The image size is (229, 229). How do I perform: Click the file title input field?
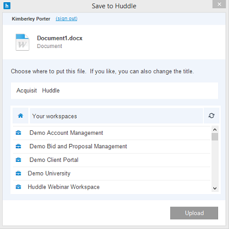114,91
